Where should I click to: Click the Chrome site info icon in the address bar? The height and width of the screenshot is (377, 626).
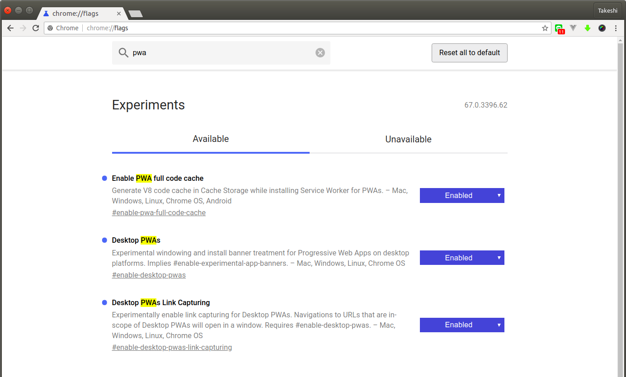click(50, 28)
